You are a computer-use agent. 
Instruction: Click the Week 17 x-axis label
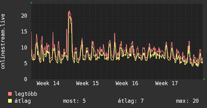tap(167, 83)
